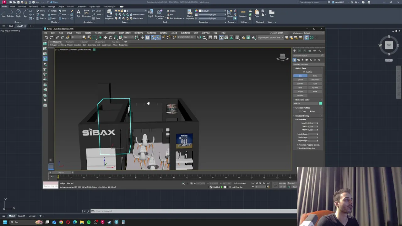Click the Windows Start button
The image size is (402, 226).
(5, 223)
